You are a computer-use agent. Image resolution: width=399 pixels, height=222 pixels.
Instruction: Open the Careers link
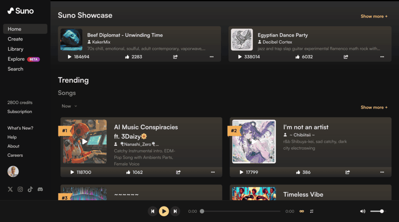coord(15,155)
